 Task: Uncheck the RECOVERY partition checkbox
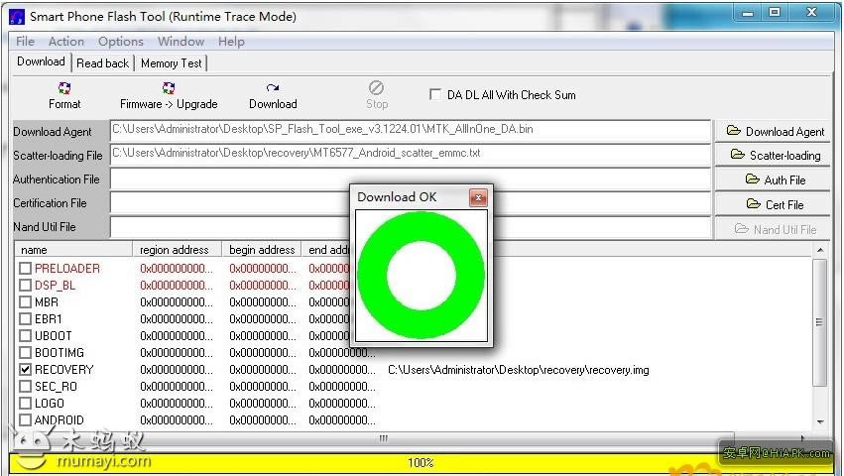tap(26, 370)
